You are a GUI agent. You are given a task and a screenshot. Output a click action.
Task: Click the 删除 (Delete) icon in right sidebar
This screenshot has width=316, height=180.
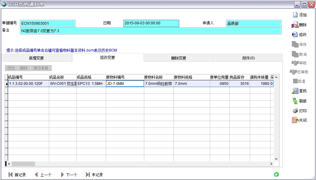[295, 25]
